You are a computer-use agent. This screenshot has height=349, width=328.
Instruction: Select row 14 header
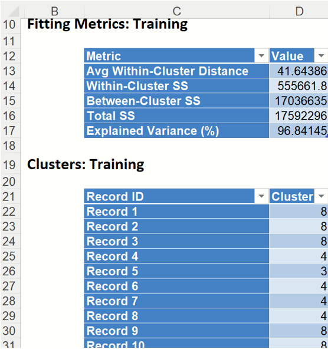click(x=10, y=85)
